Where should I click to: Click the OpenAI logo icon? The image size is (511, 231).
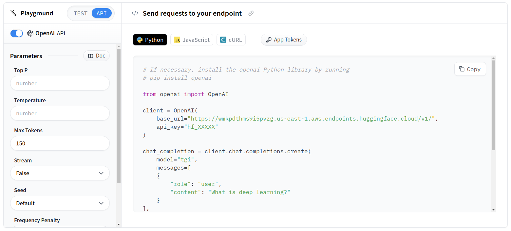tap(30, 33)
